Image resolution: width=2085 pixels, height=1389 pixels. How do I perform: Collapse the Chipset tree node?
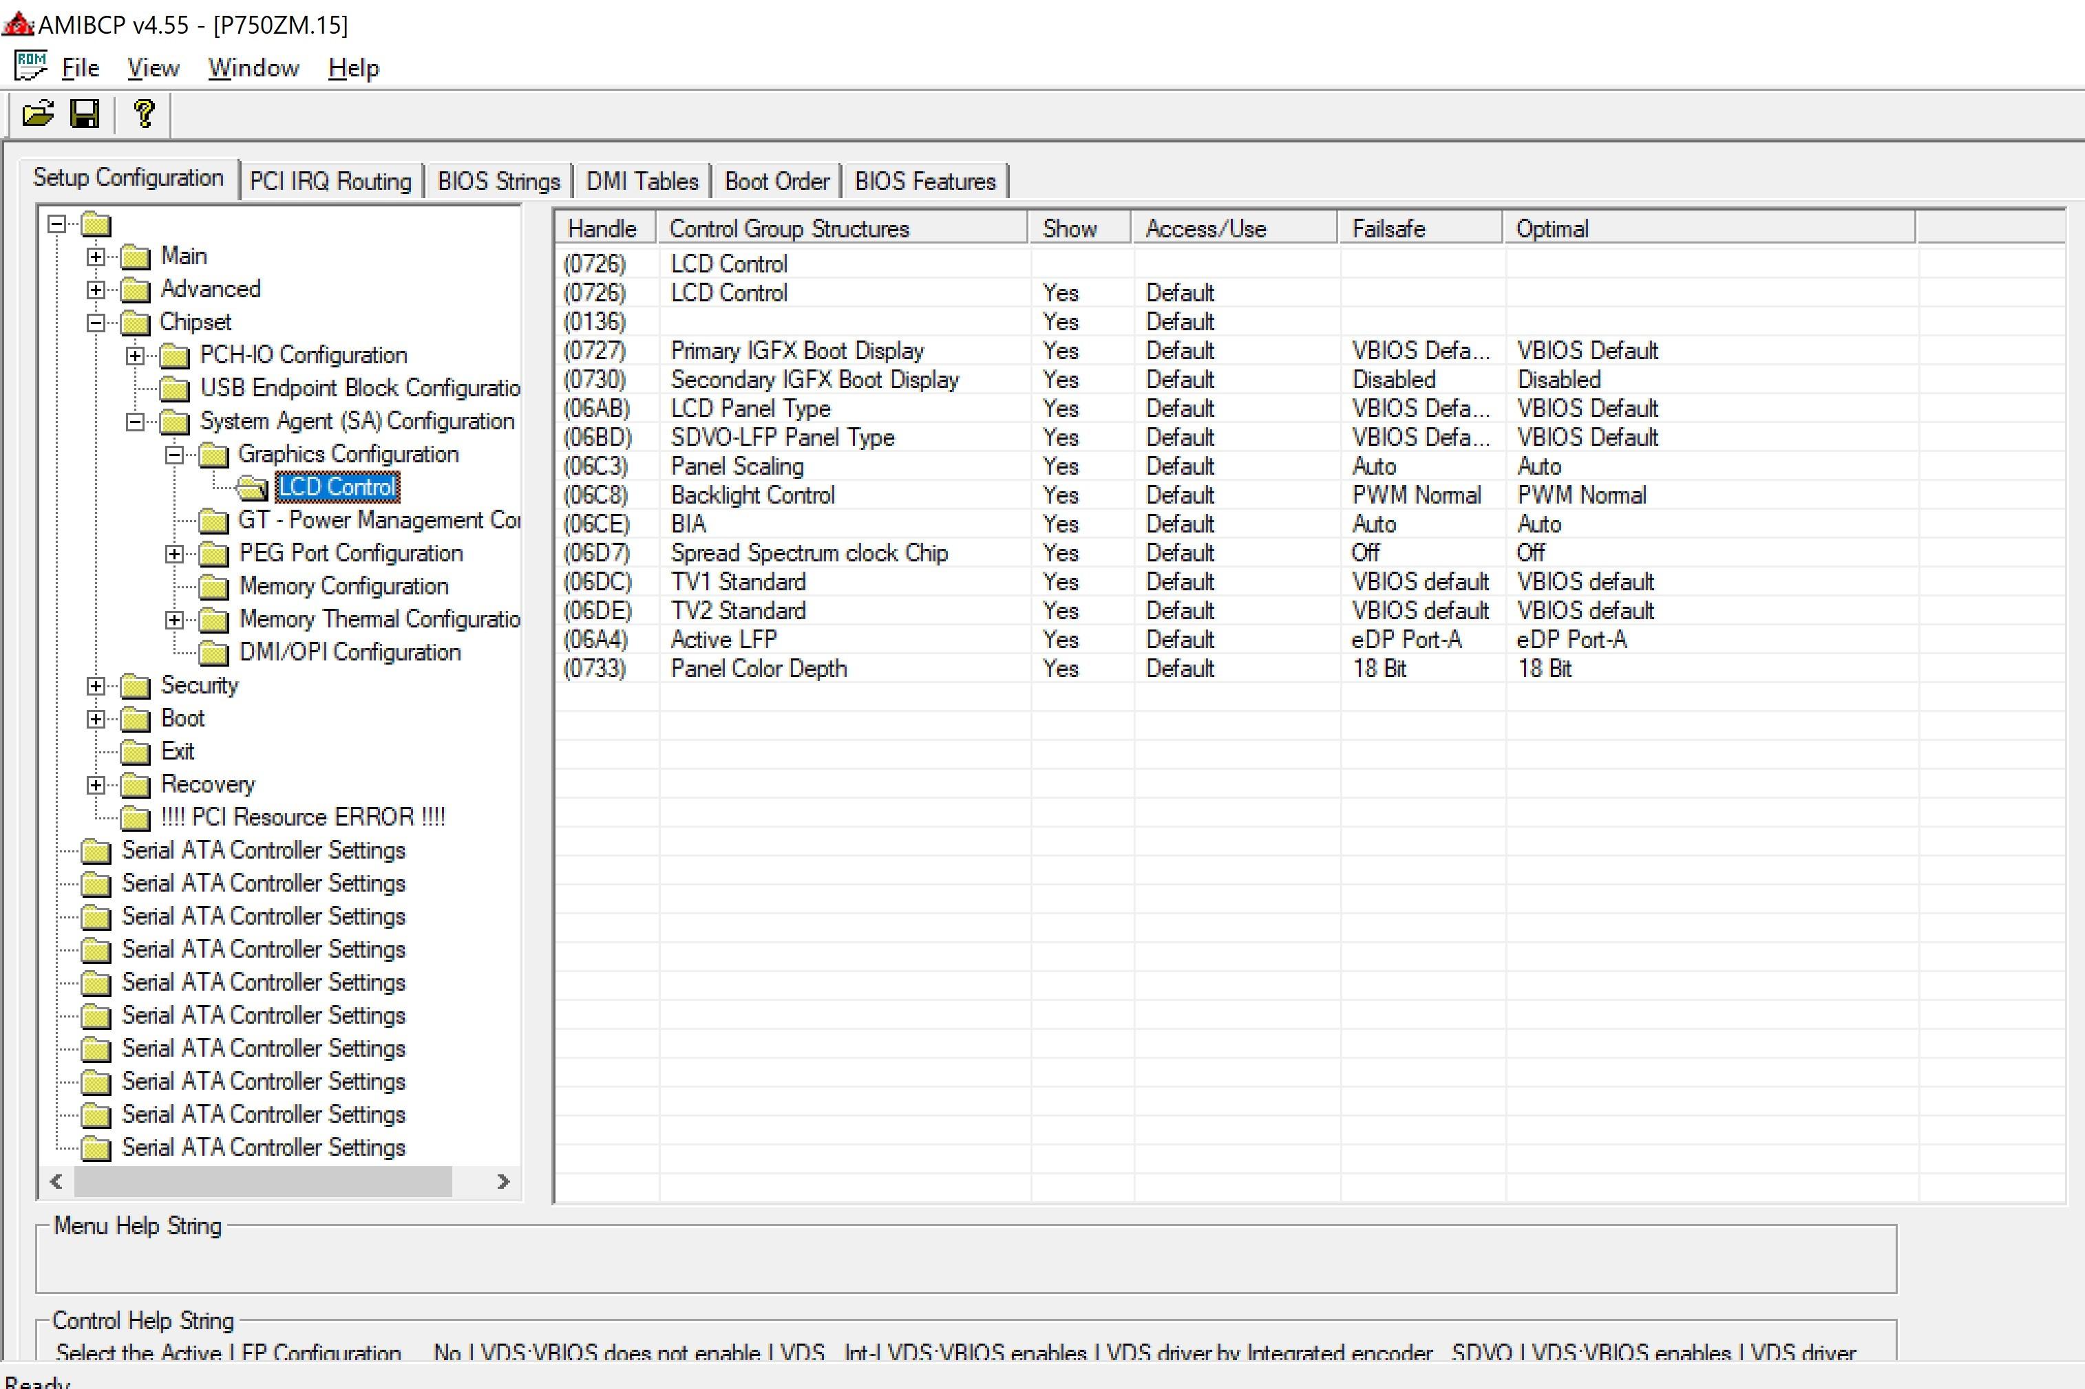(96, 323)
